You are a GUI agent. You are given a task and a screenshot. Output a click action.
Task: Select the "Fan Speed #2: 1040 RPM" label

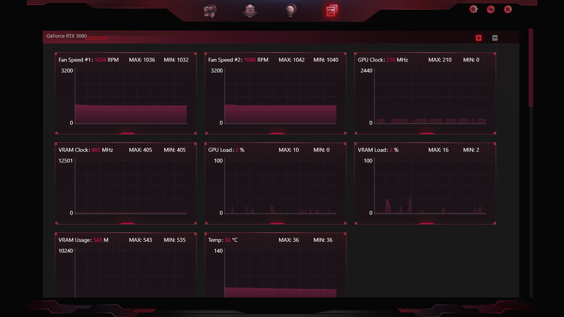tap(238, 60)
